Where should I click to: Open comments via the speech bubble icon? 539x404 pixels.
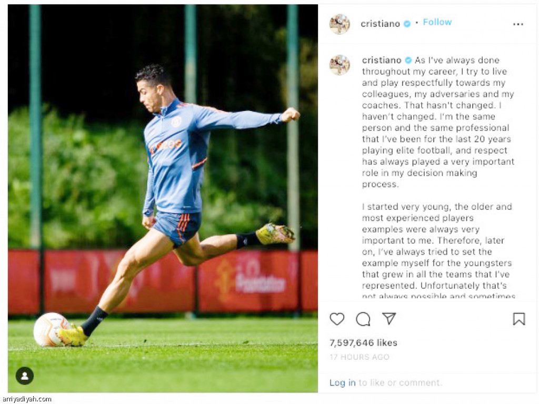pyautogui.click(x=363, y=319)
